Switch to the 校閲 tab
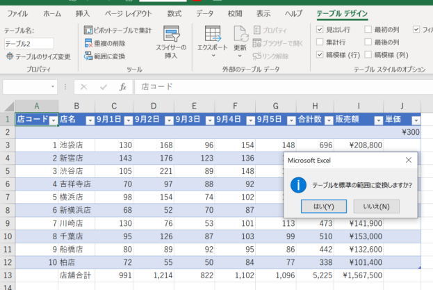The image size is (433, 290). (x=235, y=13)
